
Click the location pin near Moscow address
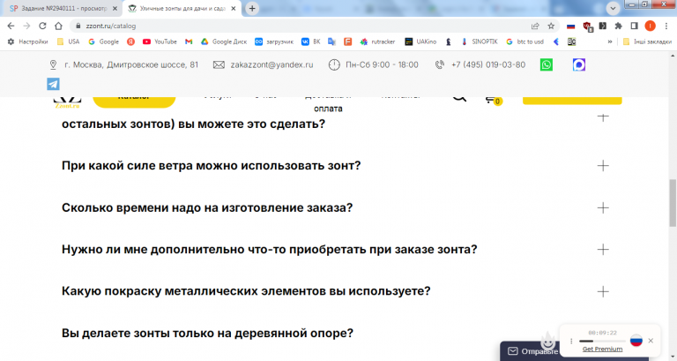(x=53, y=64)
